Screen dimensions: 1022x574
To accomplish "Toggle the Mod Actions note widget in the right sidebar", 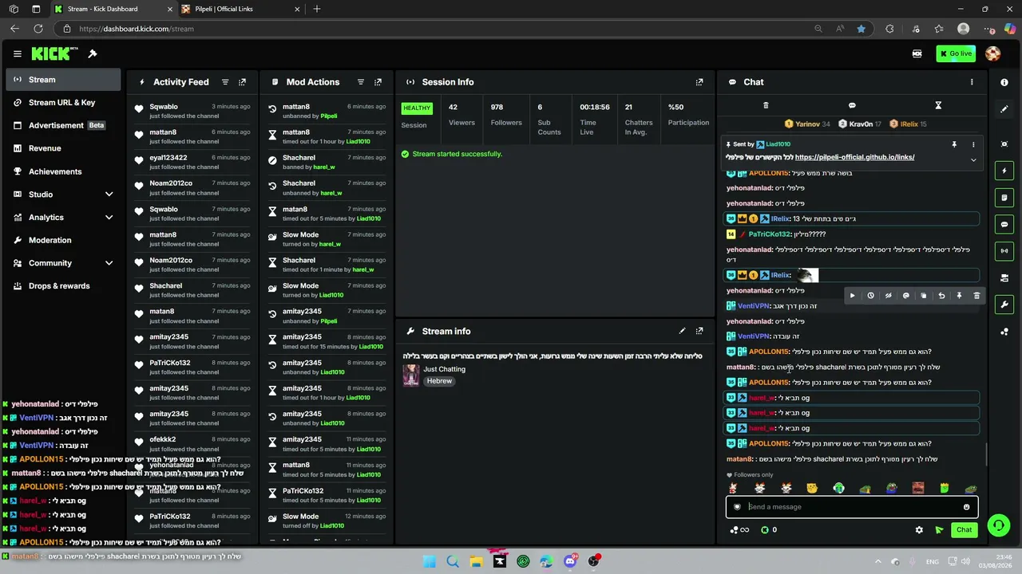I will 1004,198.
